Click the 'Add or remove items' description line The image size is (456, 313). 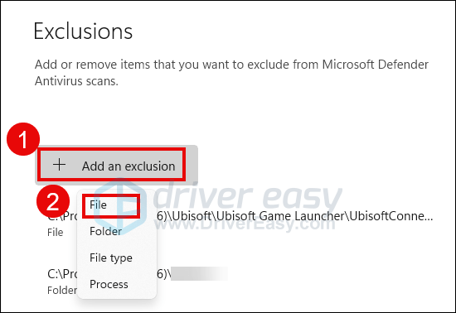(231, 65)
